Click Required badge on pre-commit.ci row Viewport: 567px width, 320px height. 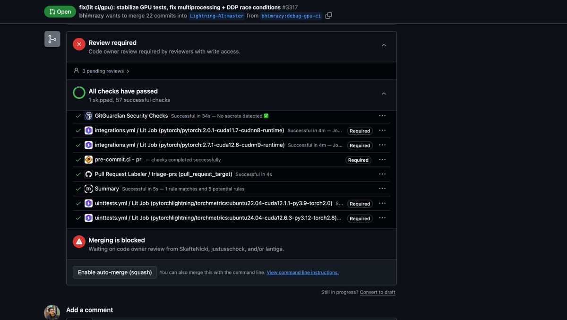click(x=358, y=160)
